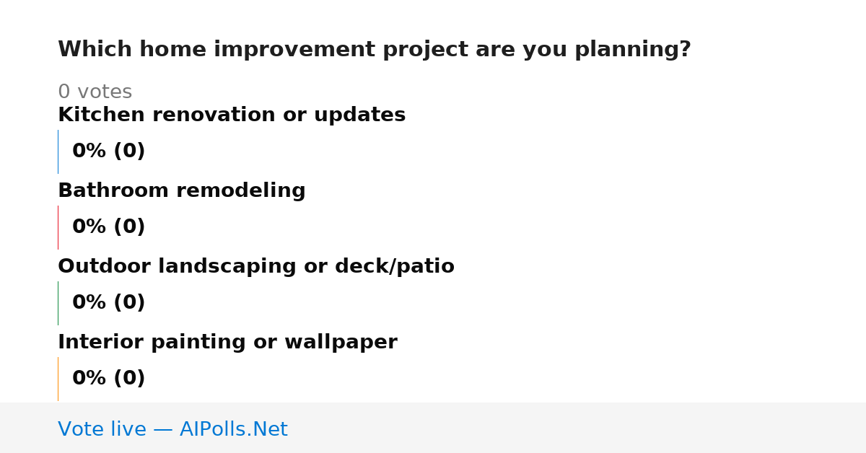Select Outdoor landscaping or deck/patio option
This screenshot has width=866, height=453.
pyautogui.click(x=256, y=266)
